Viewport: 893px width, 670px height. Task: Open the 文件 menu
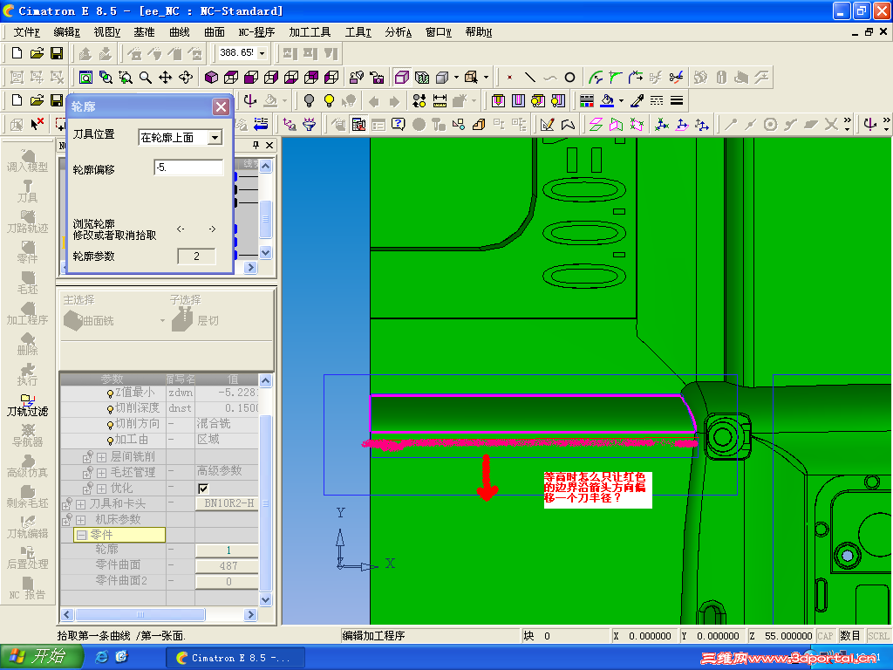pyautogui.click(x=26, y=32)
